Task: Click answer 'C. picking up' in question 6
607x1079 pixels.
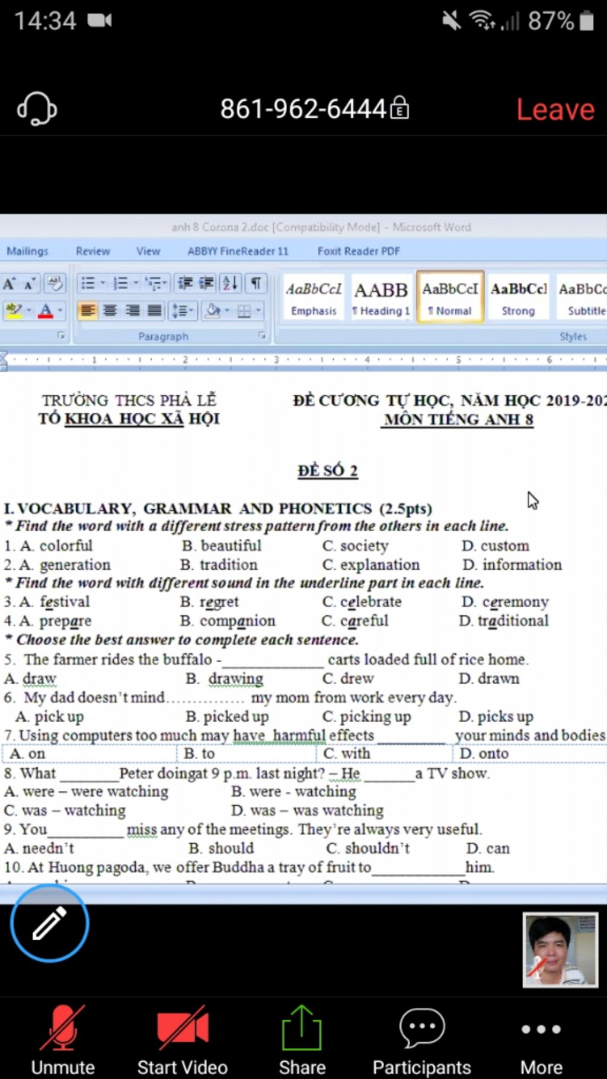Action: [x=366, y=717]
